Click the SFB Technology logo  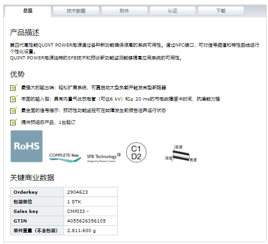(104, 158)
